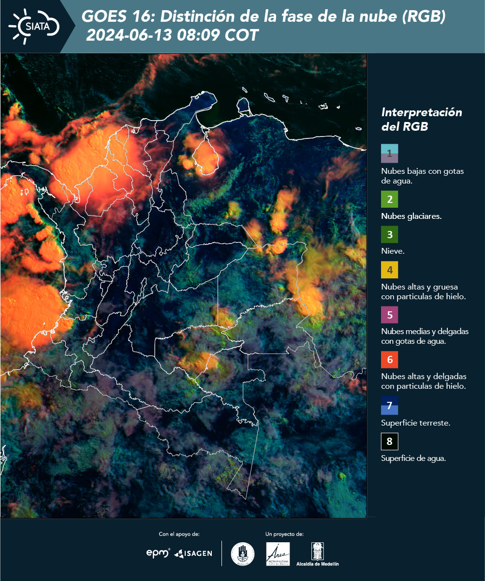Click the 'Superficie terreste.' legend label
This screenshot has width=485, height=581.
point(416,423)
